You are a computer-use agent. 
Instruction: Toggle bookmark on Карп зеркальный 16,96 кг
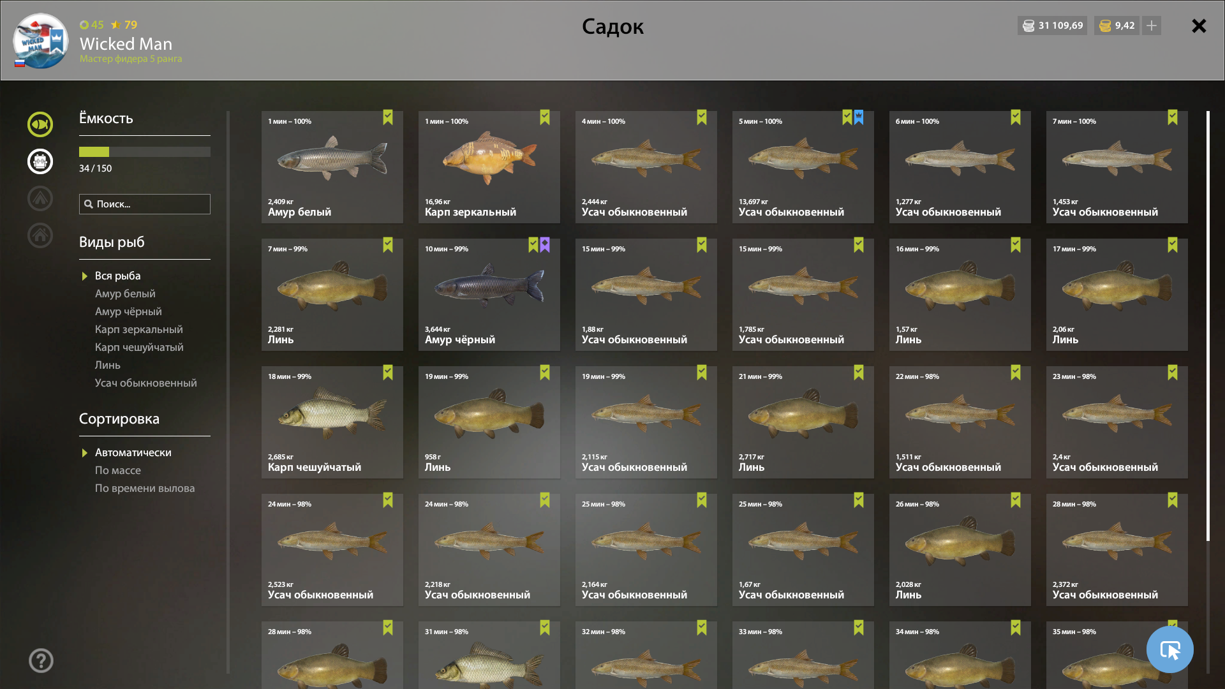(545, 117)
